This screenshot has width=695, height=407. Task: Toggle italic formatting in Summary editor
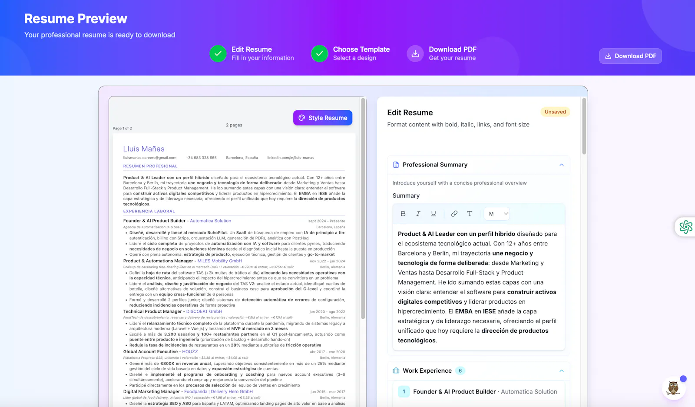(418, 214)
